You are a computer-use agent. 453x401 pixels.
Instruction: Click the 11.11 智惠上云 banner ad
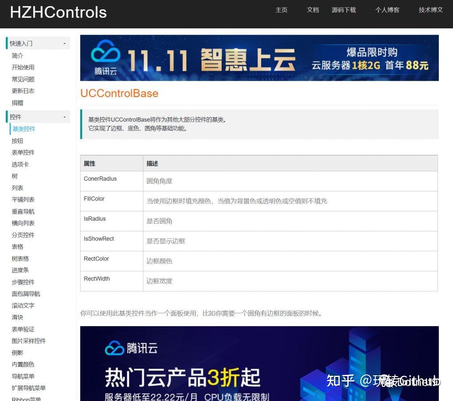[x=259, y=58]
